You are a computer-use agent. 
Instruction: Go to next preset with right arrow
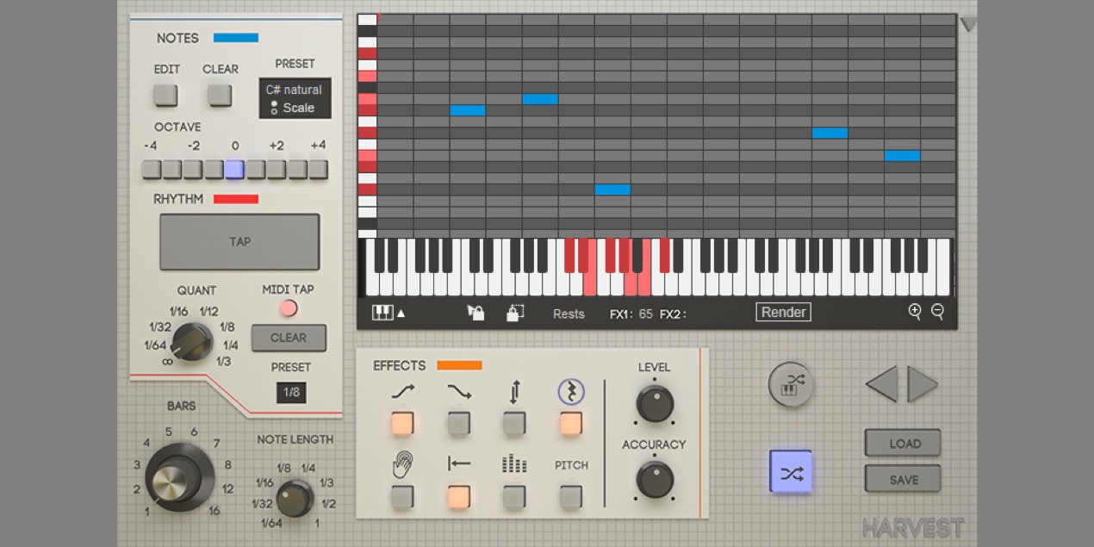[922, 384]
